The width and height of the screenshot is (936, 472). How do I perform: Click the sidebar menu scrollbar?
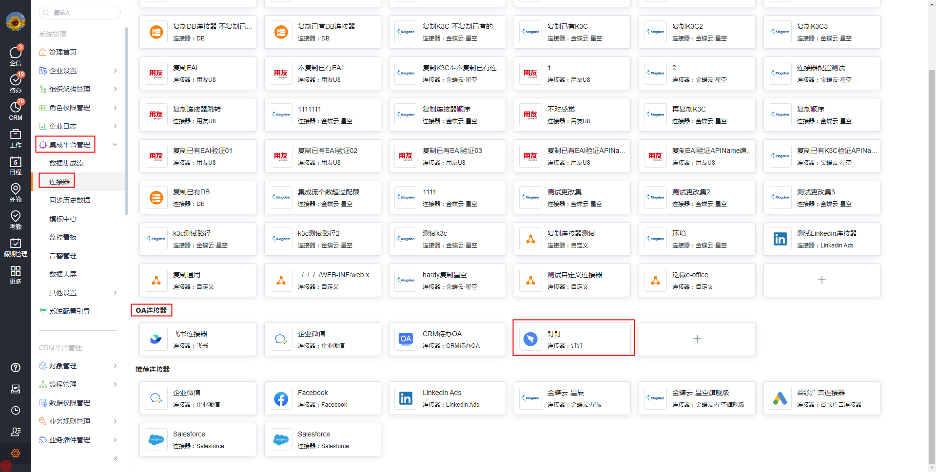click(x=126, y=122)
